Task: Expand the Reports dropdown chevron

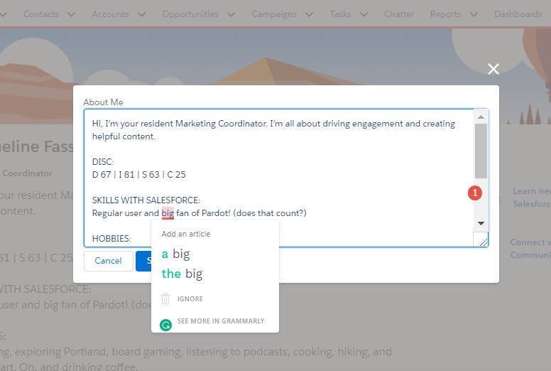Action: [x=474, y=14]
